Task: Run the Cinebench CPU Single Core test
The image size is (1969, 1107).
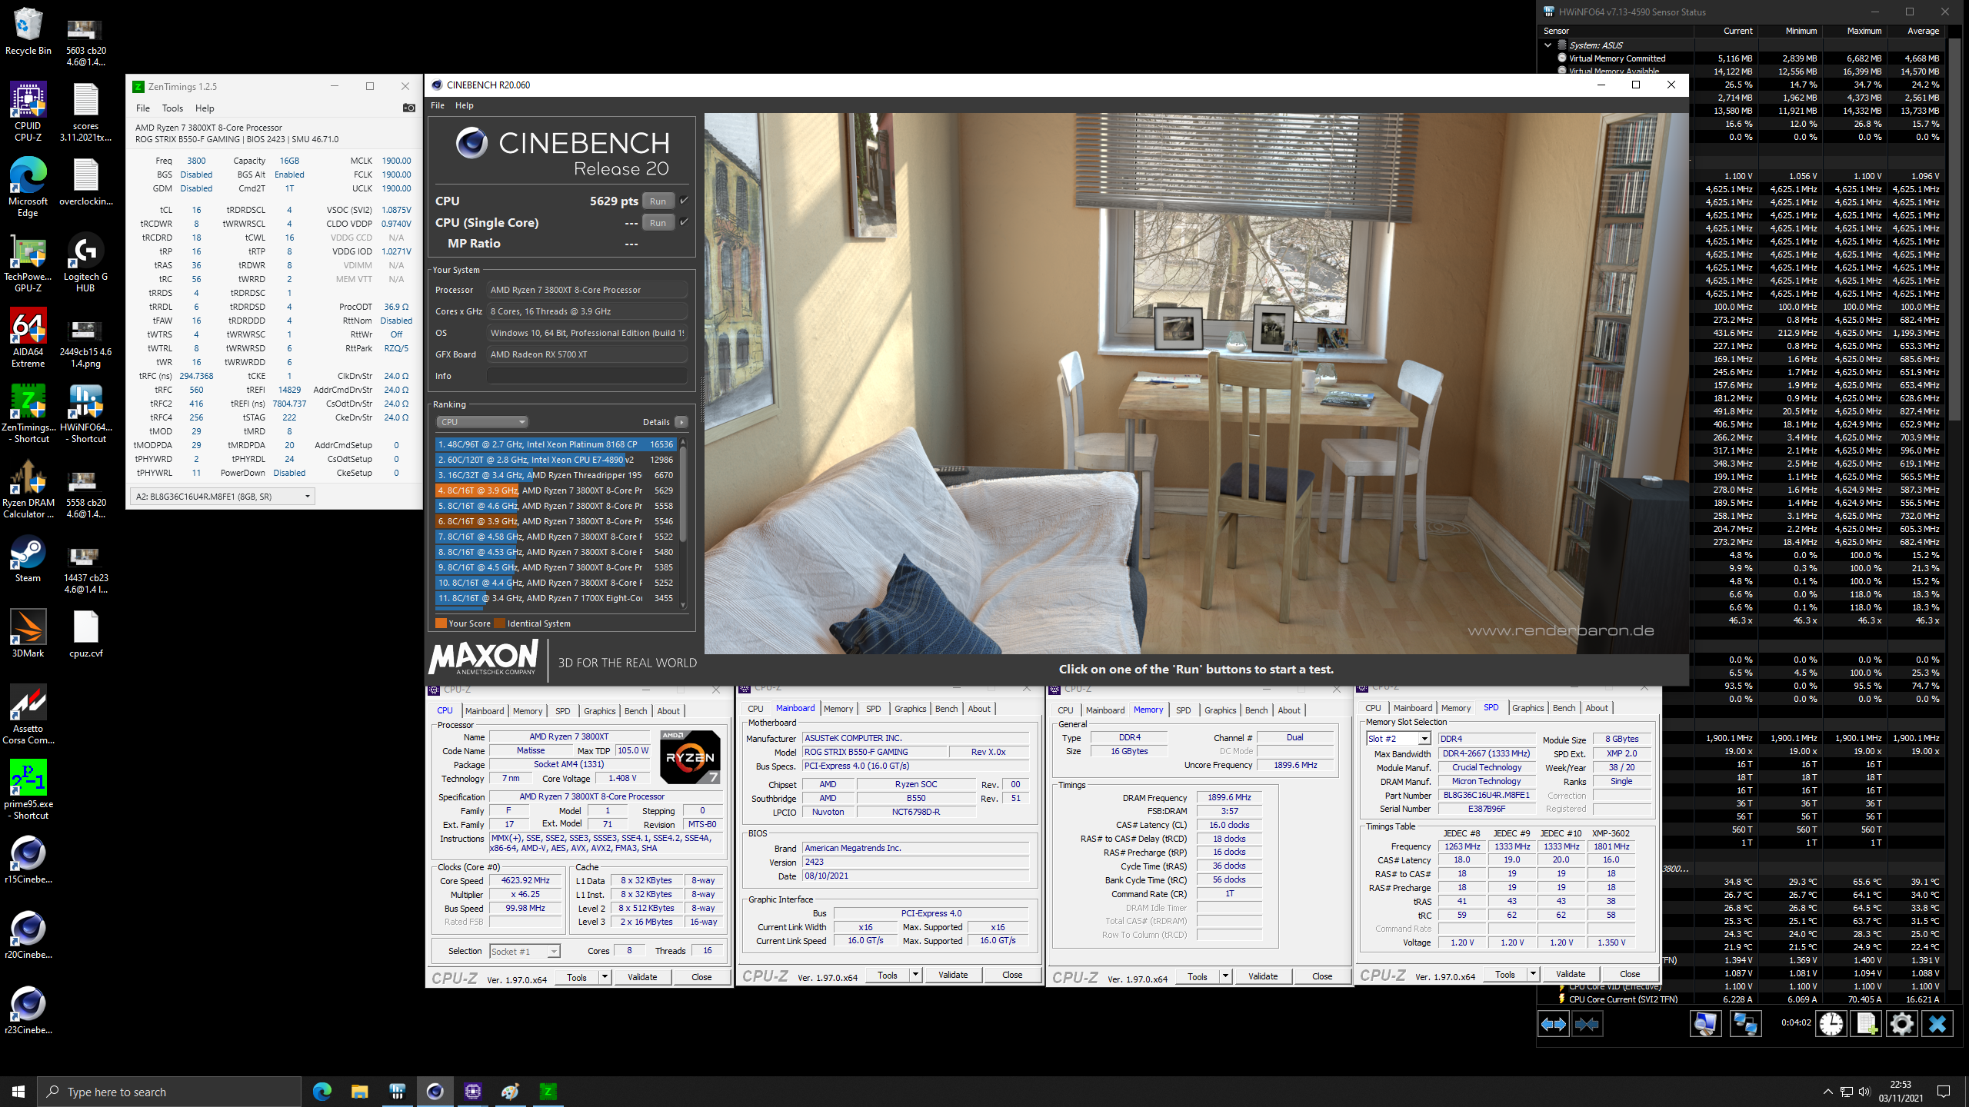Action: [x=658, y=223]
